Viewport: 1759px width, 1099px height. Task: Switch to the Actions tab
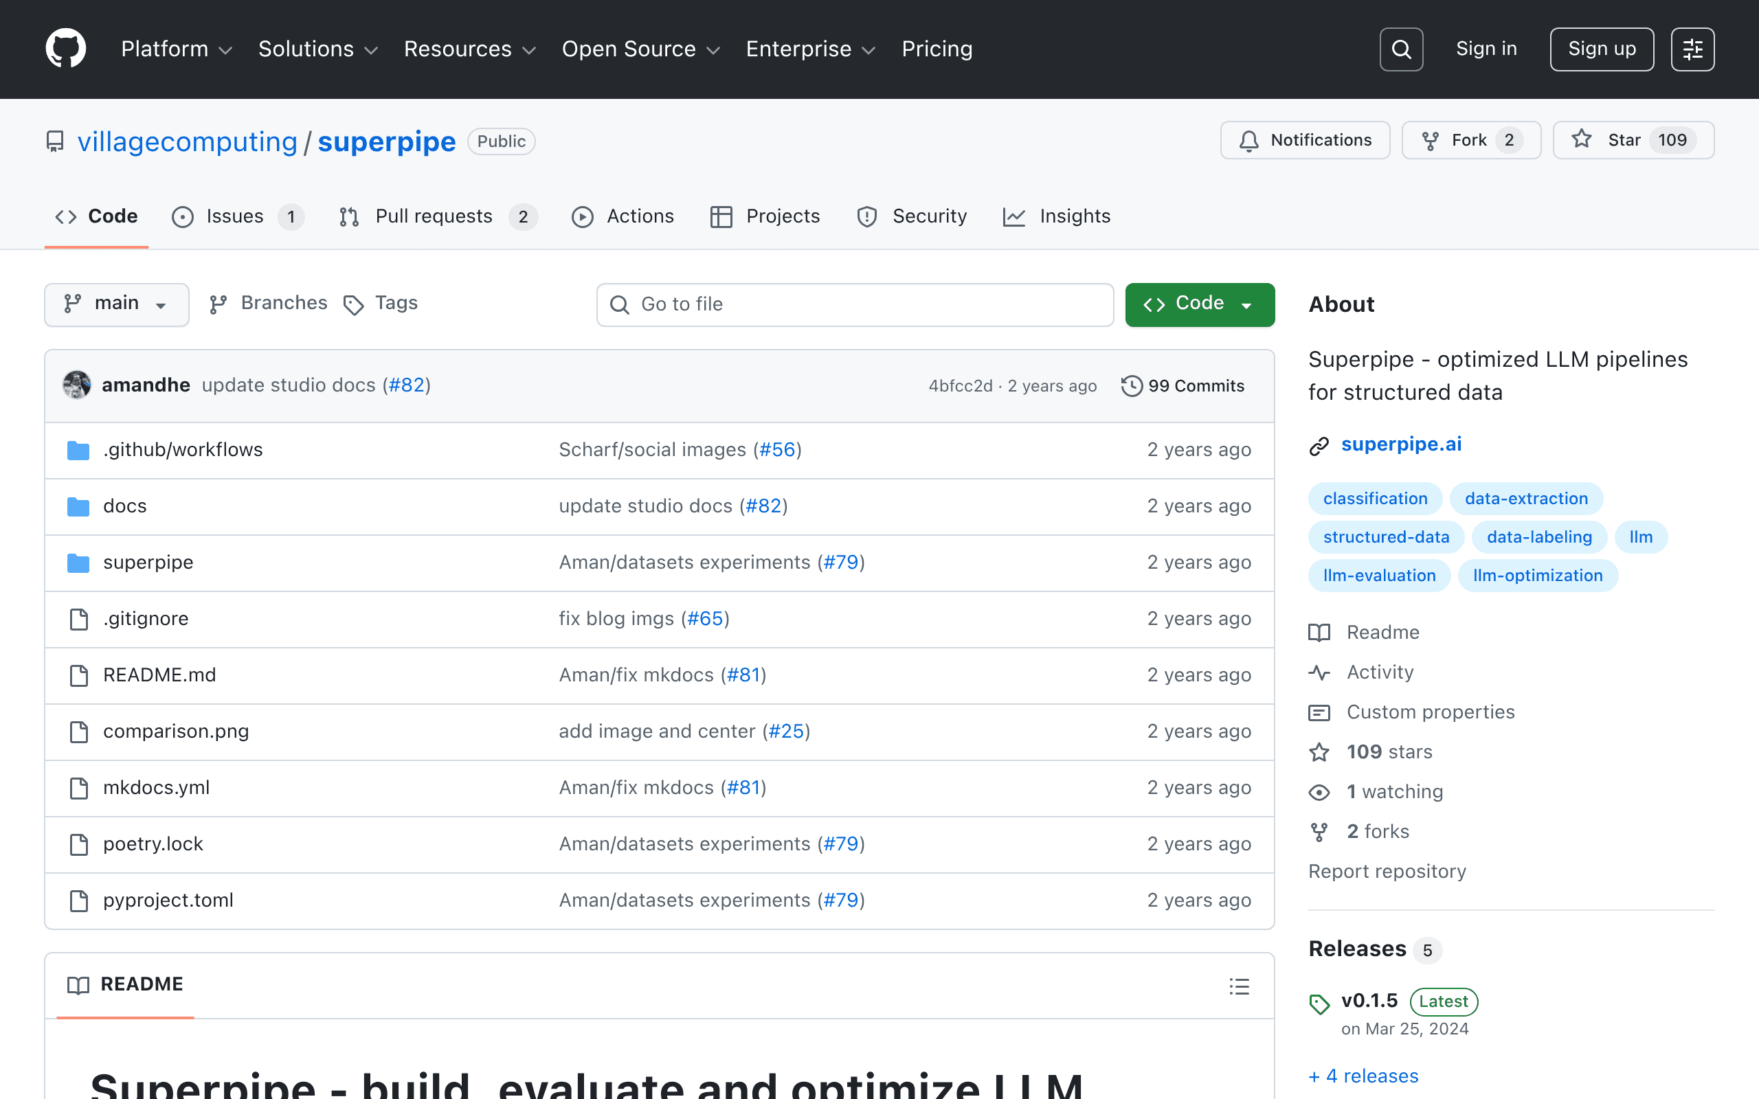623,216
